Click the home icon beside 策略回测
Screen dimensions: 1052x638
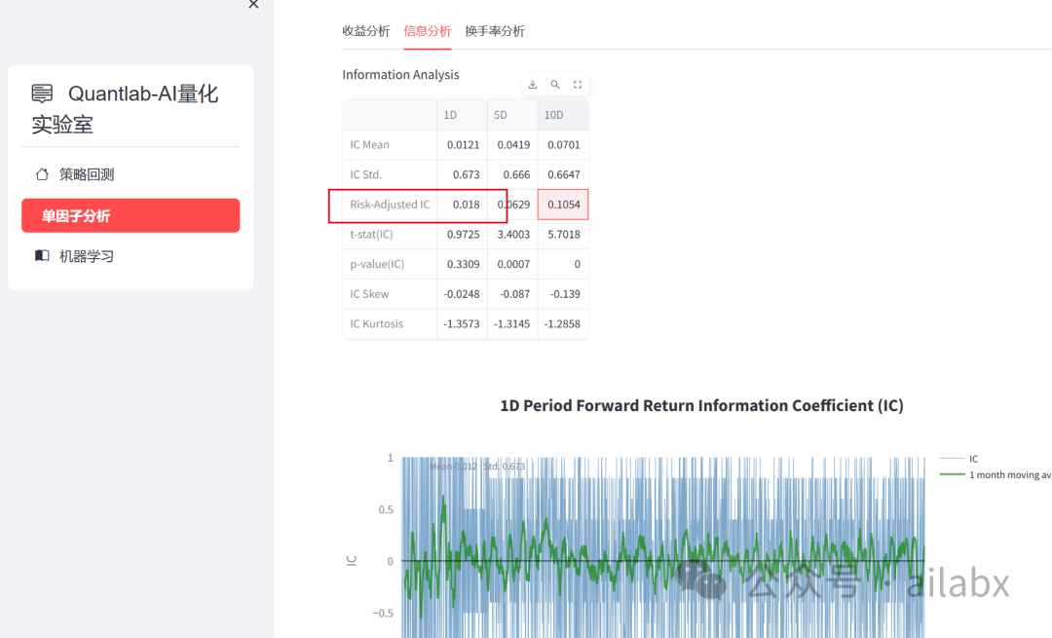(42, 174)
